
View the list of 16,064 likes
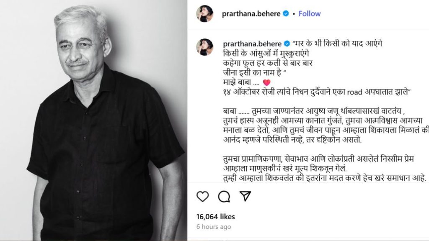coord(216,217)
